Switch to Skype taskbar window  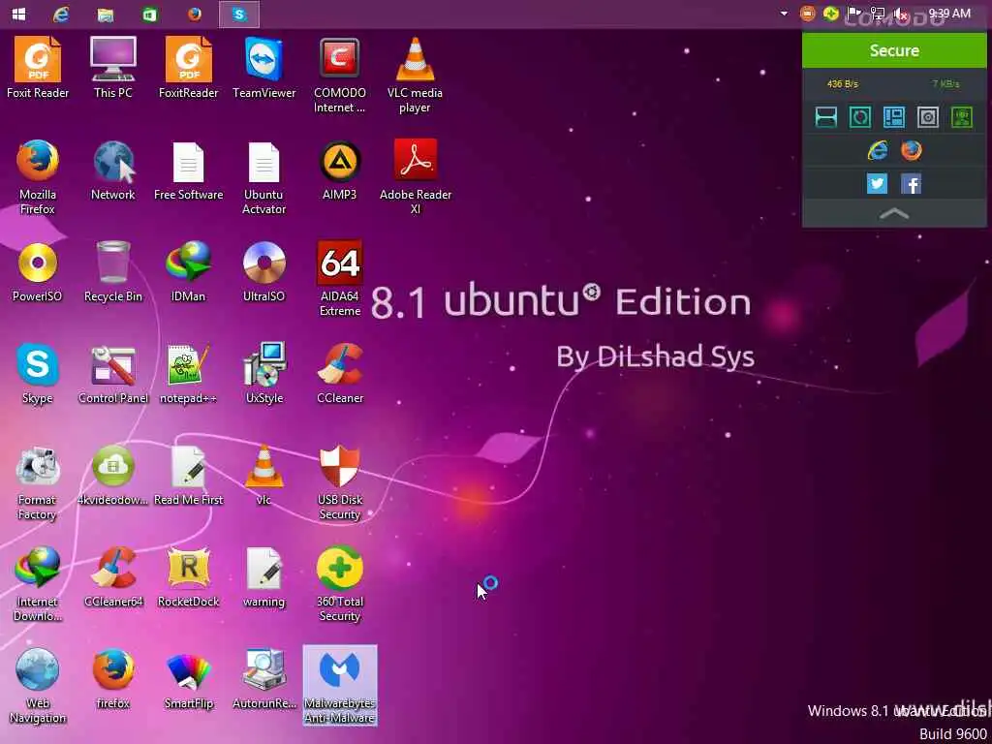pos(239,14)
